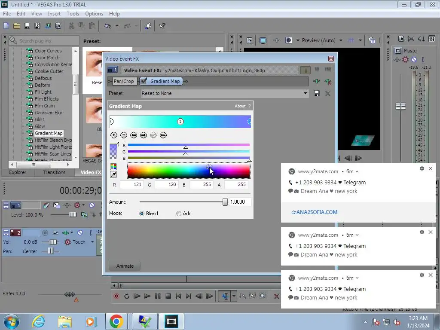Click the Pause button in transport bar
This screenshot has width=440, height=330.
point(158,296)
